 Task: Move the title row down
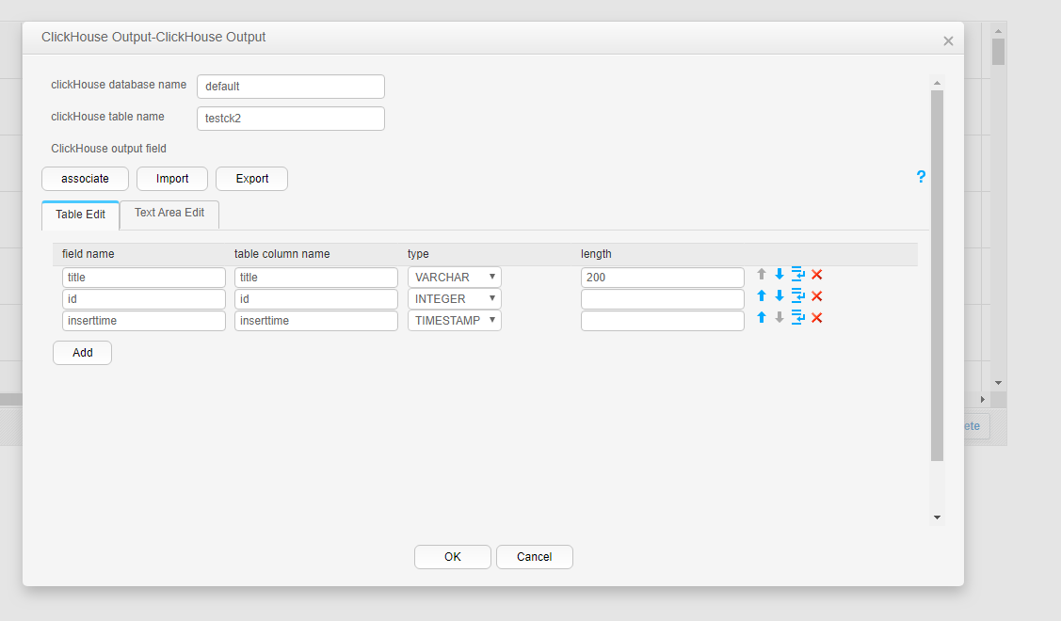pos(780,274)
